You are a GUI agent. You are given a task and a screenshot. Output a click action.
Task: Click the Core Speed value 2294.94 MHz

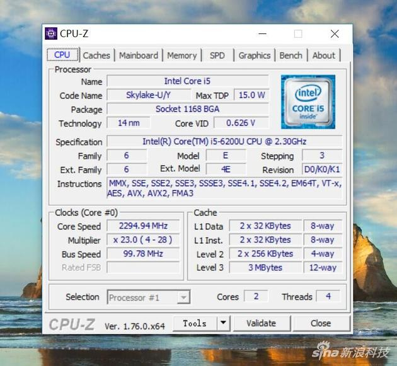tap(143, 226)
